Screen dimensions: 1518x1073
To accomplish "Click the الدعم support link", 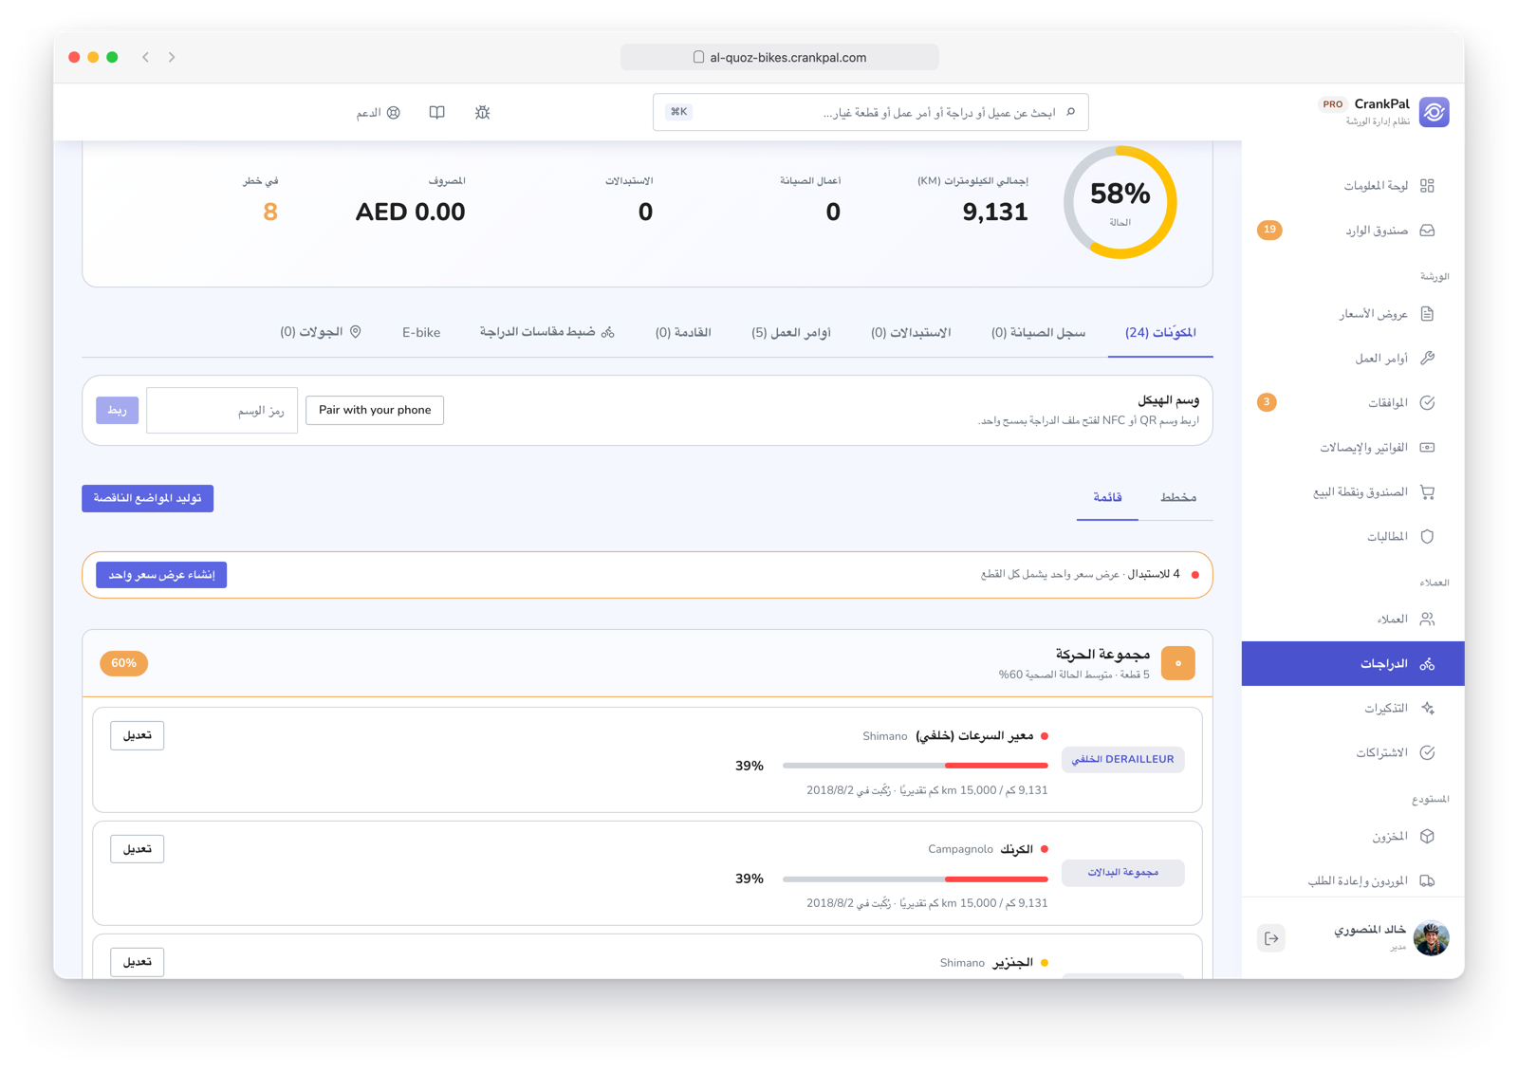I will pos(378,113).
